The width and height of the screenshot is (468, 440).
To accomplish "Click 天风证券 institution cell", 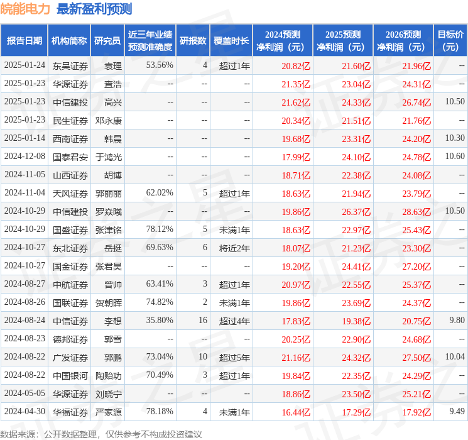I will pyautogui.click(x=70, y=194).
